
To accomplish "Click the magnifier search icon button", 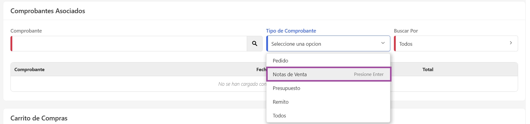I will [255, 44].
